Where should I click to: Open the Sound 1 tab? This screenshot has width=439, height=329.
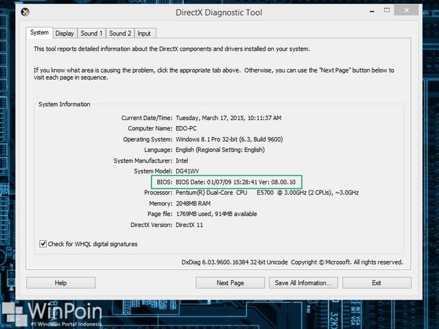(x=91, y=34)
